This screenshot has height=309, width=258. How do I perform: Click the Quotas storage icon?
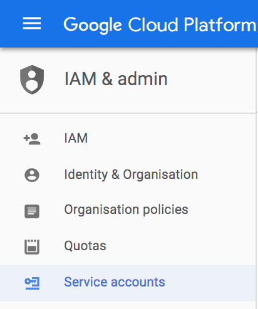click(32, 247)
